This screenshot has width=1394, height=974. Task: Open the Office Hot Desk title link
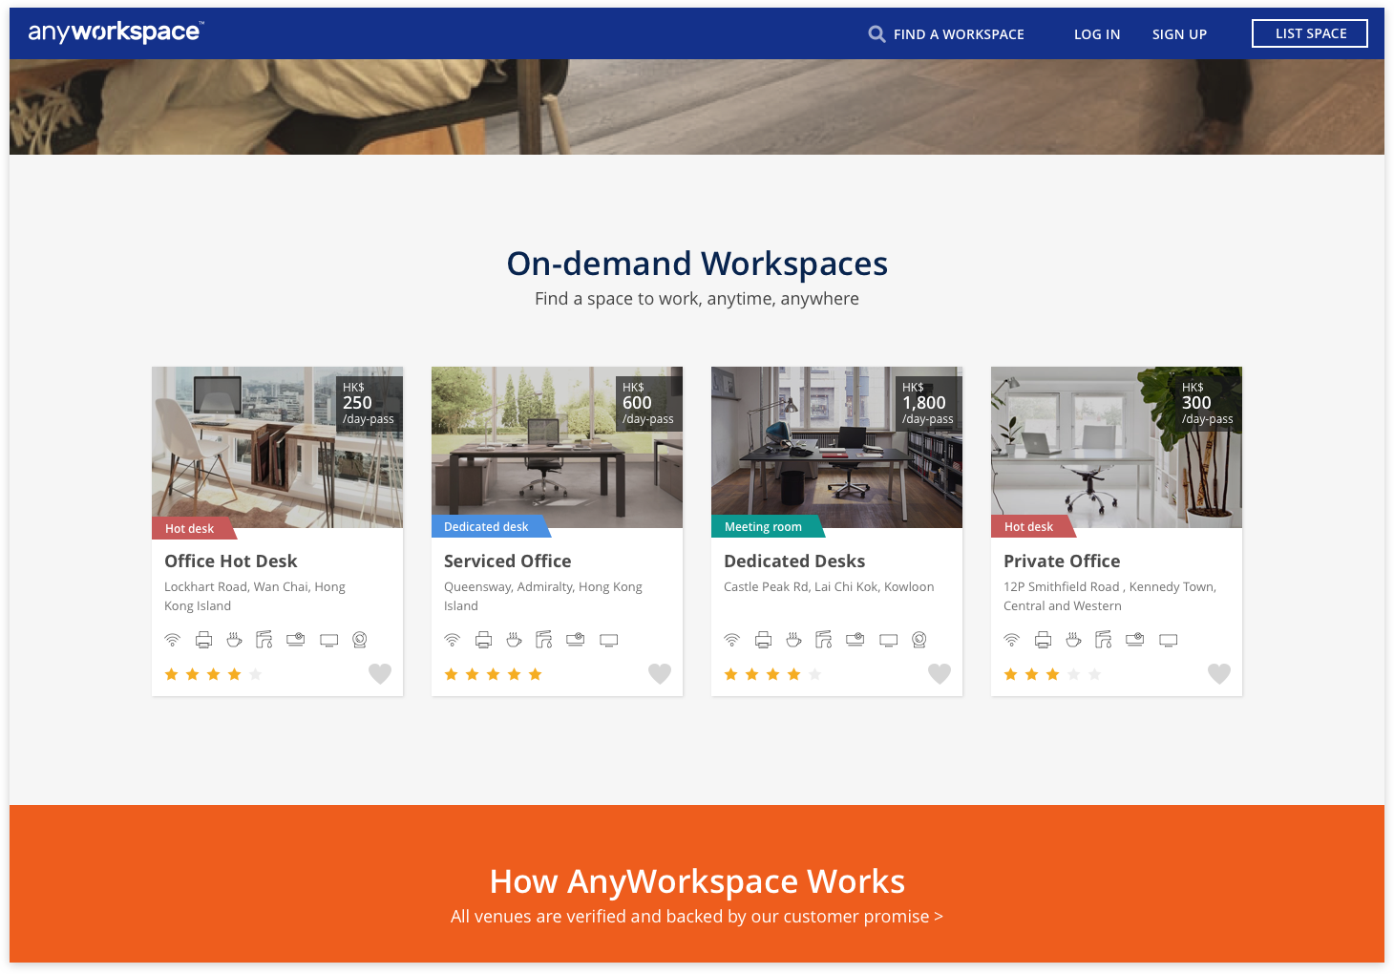click(231, 561)
